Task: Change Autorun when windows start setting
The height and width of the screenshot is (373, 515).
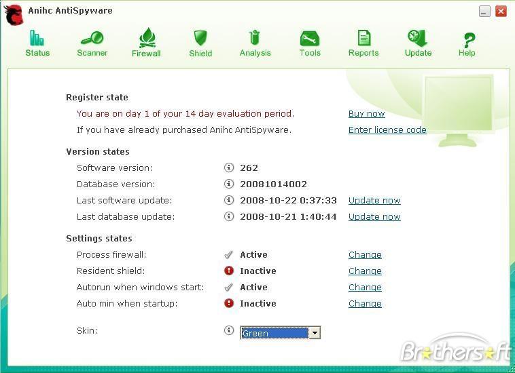Action: [x=365, y=288]
